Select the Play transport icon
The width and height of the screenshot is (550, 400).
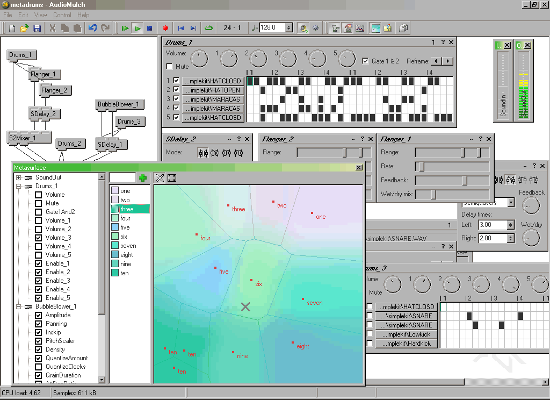pyautogui.click(x=137, y=28)
